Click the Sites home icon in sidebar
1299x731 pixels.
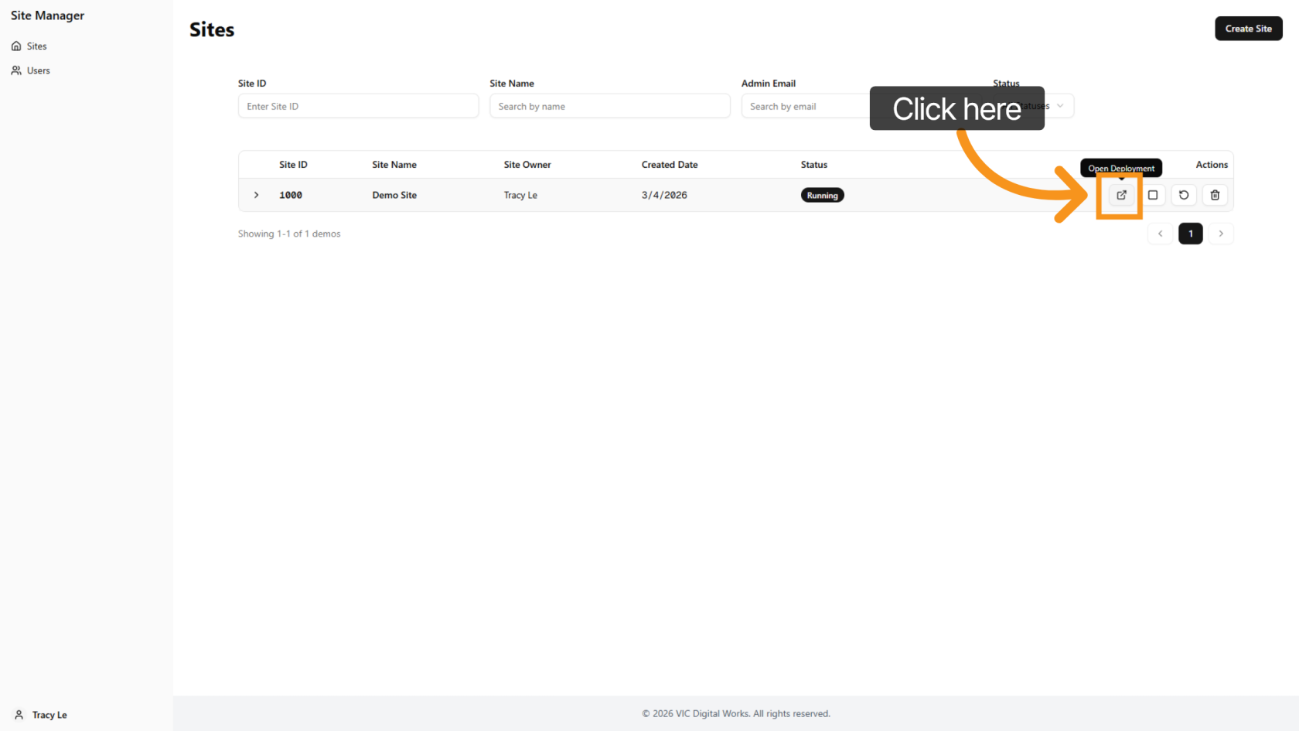pyautogui.click(x=16, y=46)
